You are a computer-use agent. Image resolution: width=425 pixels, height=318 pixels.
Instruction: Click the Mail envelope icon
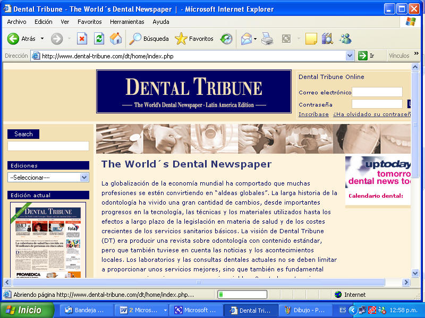(x=246, y=39)
